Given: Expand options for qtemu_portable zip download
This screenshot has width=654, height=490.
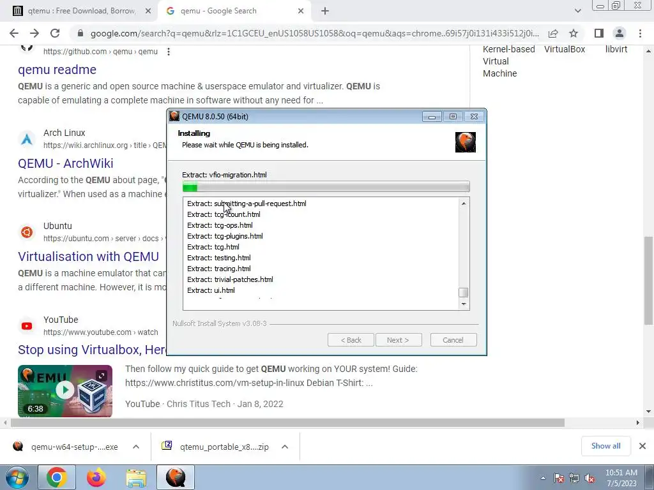Looking at the screenshot, I should (x=285, y=447).
